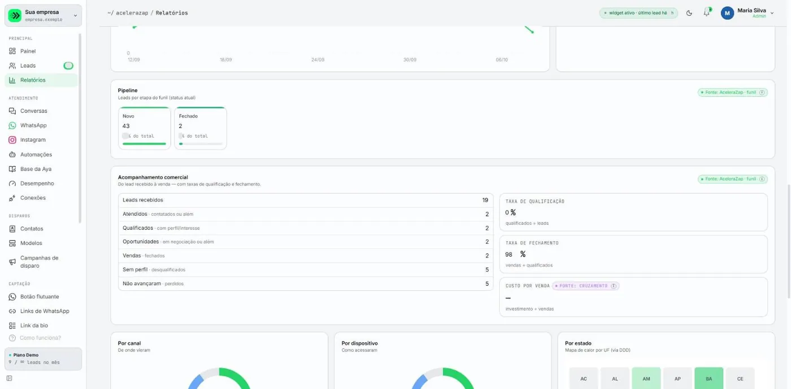Open Contatos under Disparos

click(x=41, y=229)
